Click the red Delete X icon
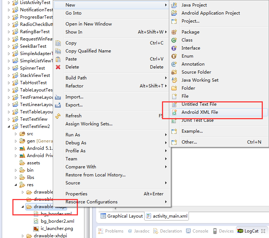This screenshot has width=269, height=238. tap(58, 67)
